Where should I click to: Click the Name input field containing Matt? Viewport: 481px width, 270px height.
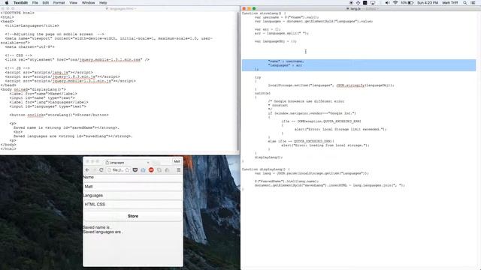coord(133,187)
